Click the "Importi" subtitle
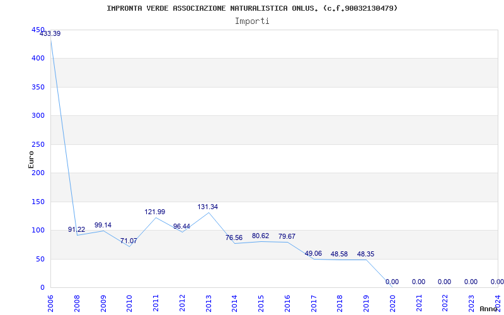 tap(252, 21)
